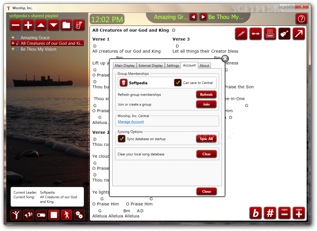Click song title All Creatures of our God and King
The width and height of the screenshot is (317, 231).
click(130, 30)
